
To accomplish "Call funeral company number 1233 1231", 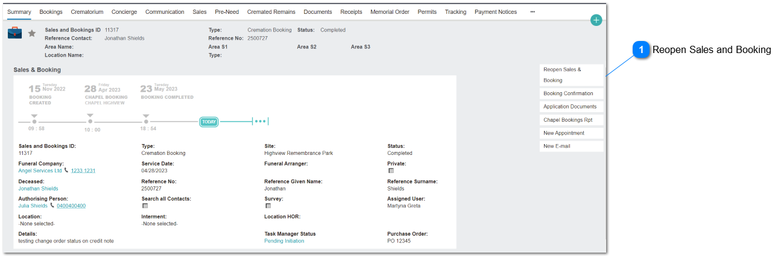I will coord(83,171).
